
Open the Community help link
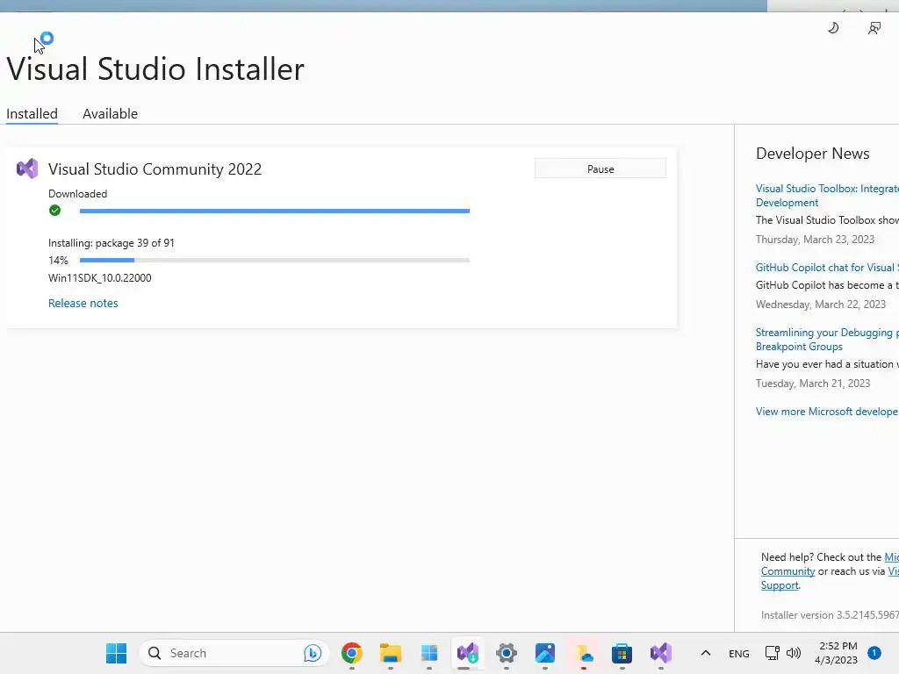pos(788,571)
